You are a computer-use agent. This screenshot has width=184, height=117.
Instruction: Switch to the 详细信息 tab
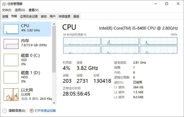click(65, 16)
